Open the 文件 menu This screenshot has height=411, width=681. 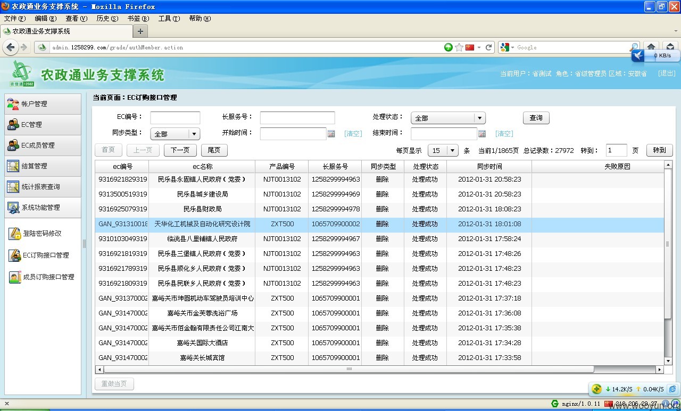14,19
